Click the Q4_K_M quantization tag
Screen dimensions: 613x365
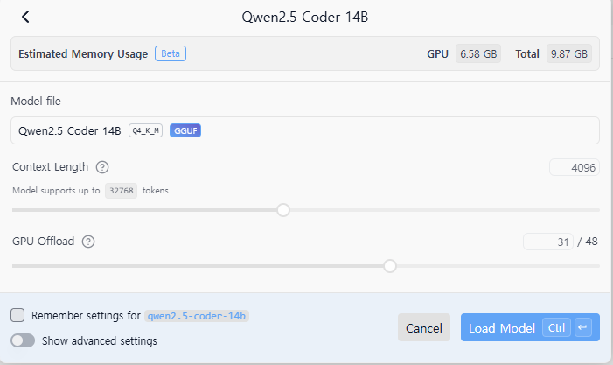click(145, 130)
